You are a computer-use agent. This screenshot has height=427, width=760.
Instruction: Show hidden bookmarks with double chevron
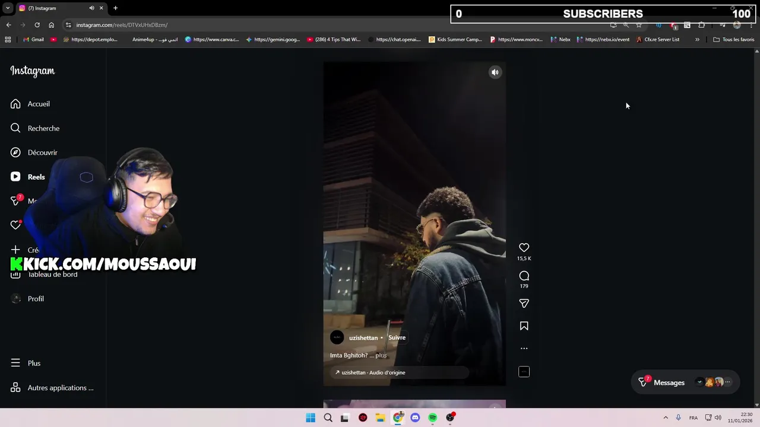click(x=697, y=40)
